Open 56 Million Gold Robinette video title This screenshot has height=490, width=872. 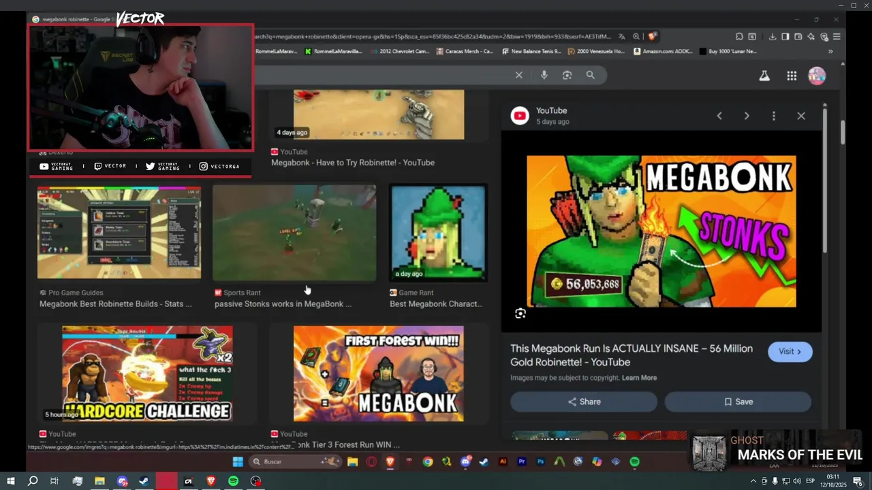point(632,355)
